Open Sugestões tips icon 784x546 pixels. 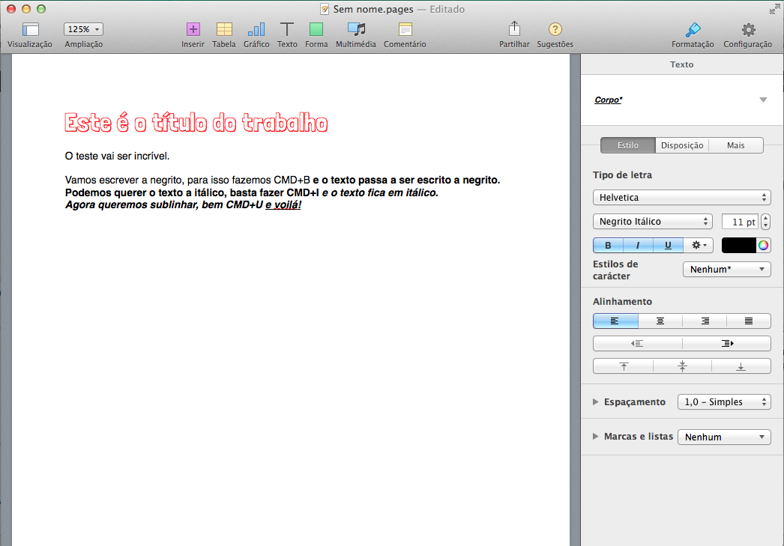tap(555, 29)
